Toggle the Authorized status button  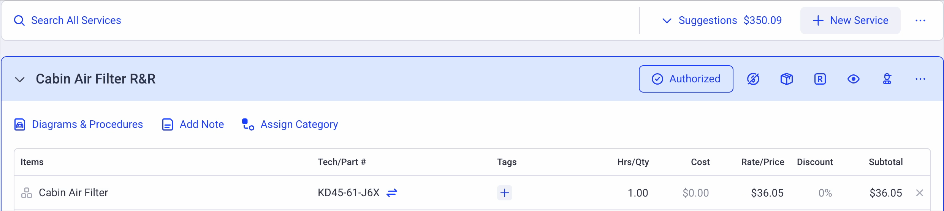tap(686, 79)
